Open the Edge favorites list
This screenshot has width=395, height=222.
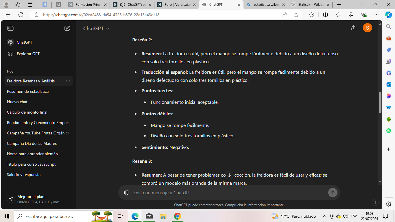338,15
